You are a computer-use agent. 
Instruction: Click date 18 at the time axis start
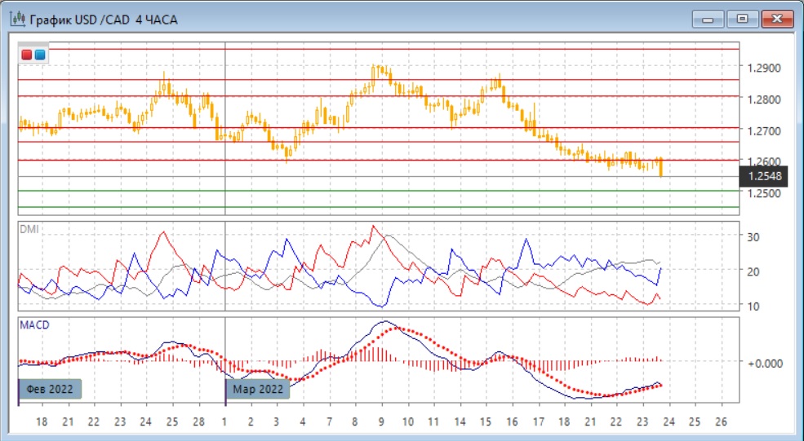[42, 423]
